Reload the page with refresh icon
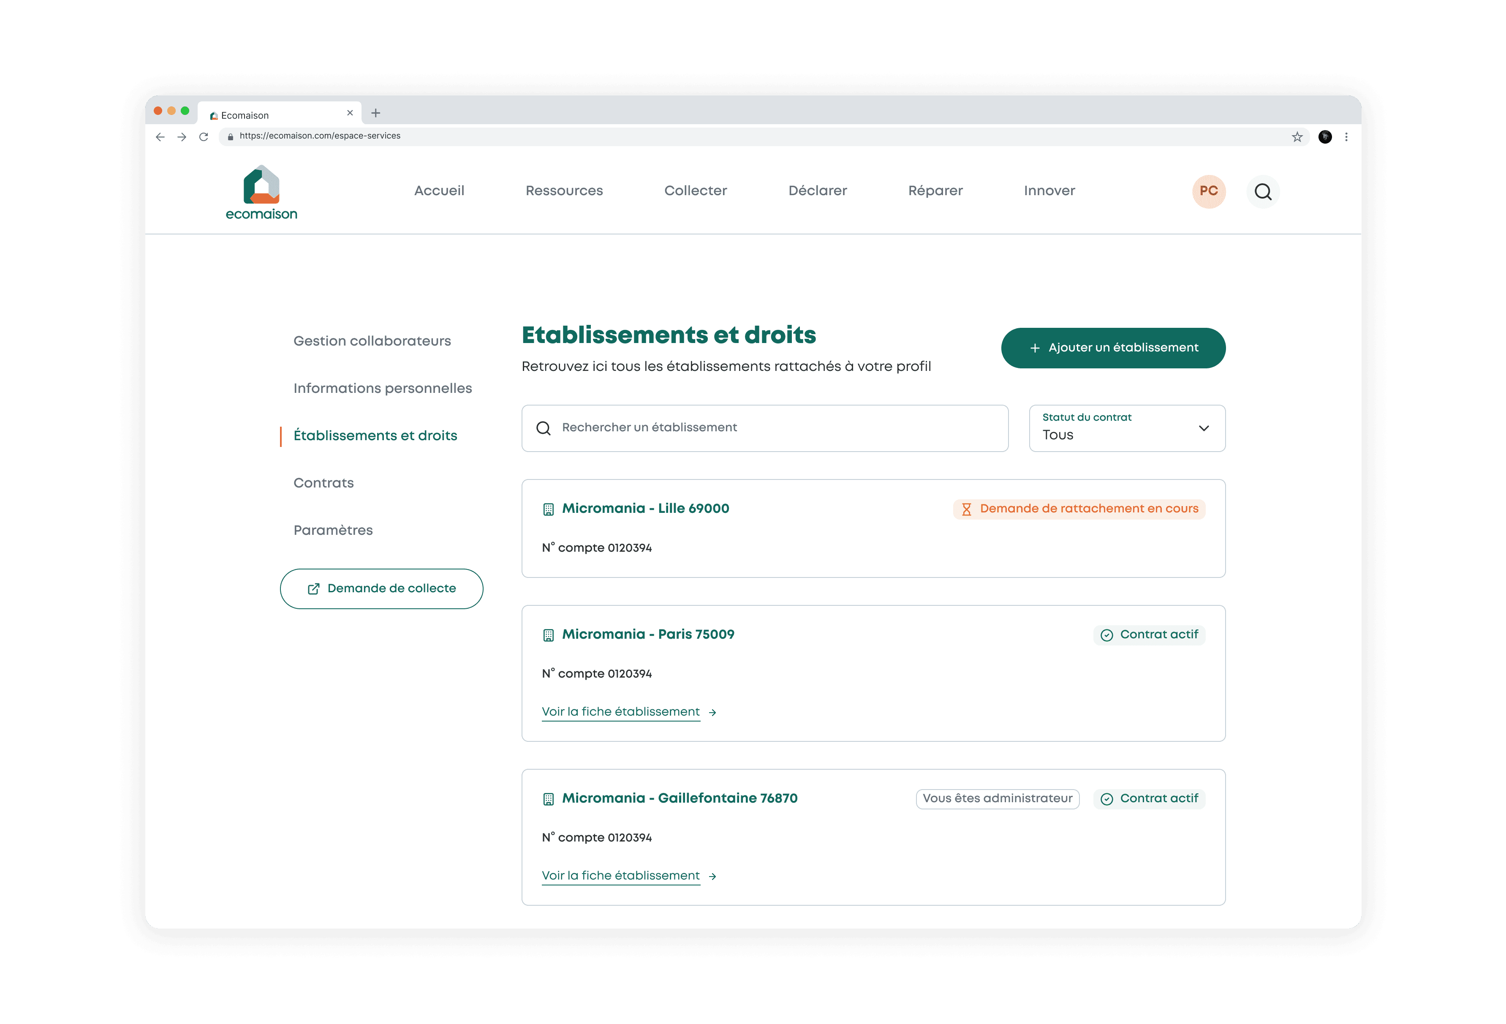This screenshot has height=1024, width=1506. [204, 137]
